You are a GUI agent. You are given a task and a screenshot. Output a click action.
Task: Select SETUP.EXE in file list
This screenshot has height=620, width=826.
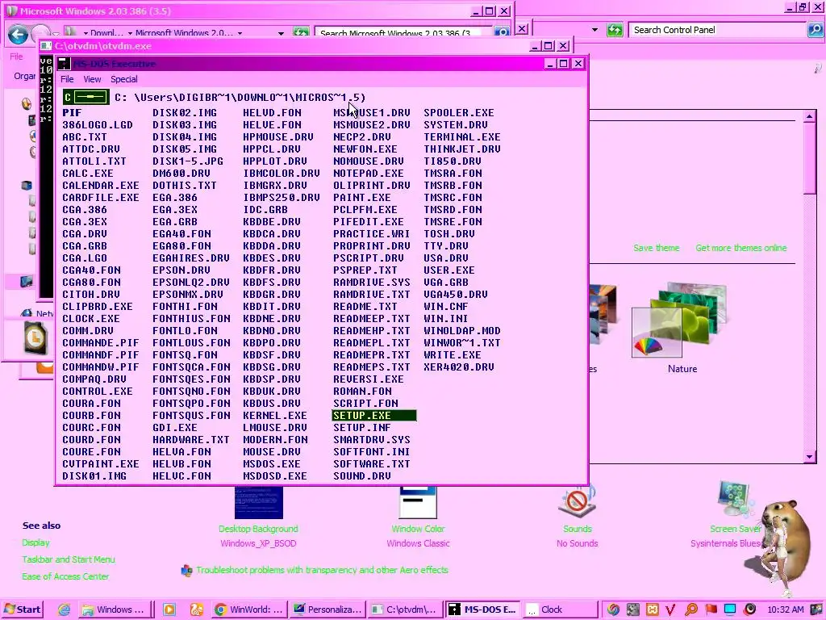[x=374, y=416]
